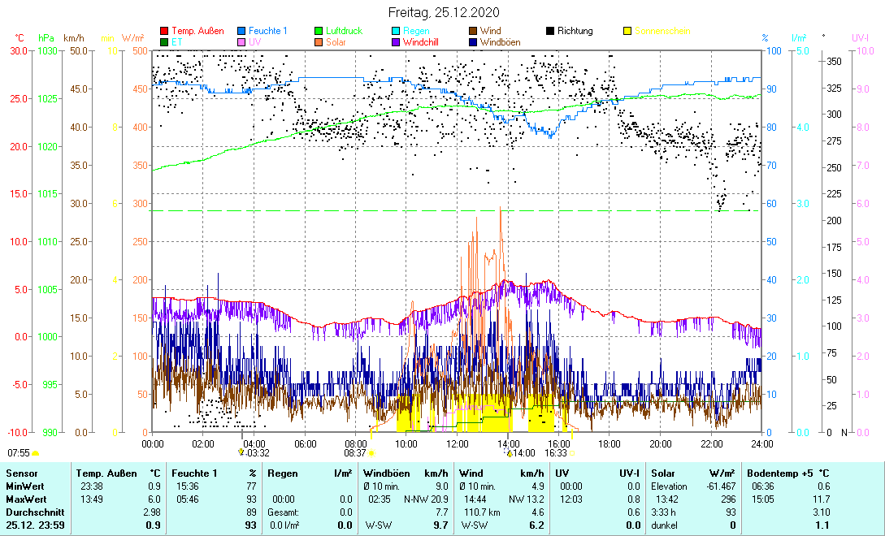Click the dark blue Windböen legend square
The width and height of the screenshot is (885, 536).
click(x=473, y=42)
